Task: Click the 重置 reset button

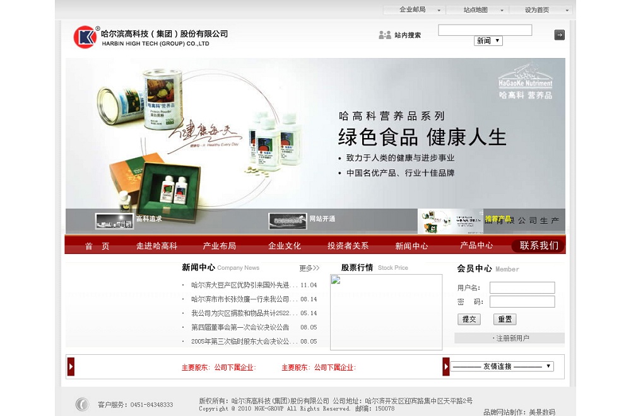Action: 505,319
